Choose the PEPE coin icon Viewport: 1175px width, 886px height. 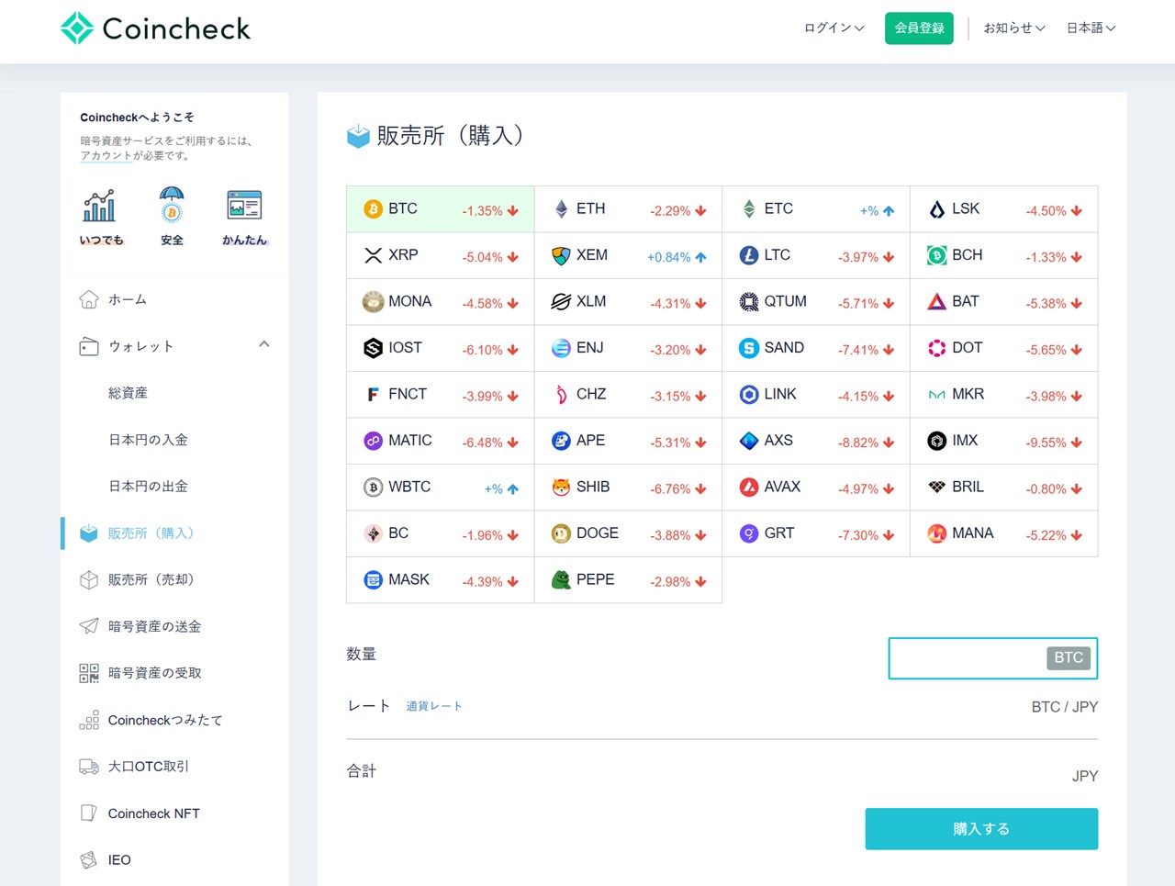pos(561,579)
